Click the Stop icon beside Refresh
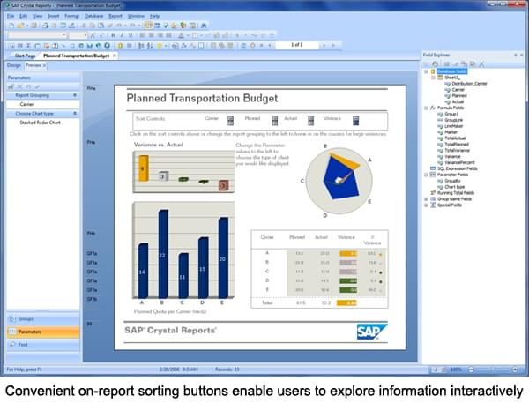The width and height of the screenshot is (529, 403). (252, 46)
